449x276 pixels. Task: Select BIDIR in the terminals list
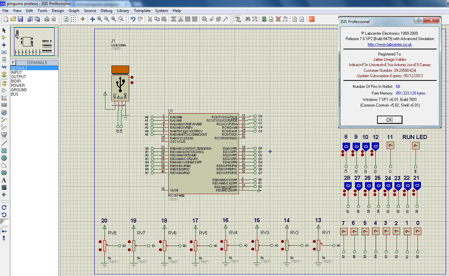34,81
